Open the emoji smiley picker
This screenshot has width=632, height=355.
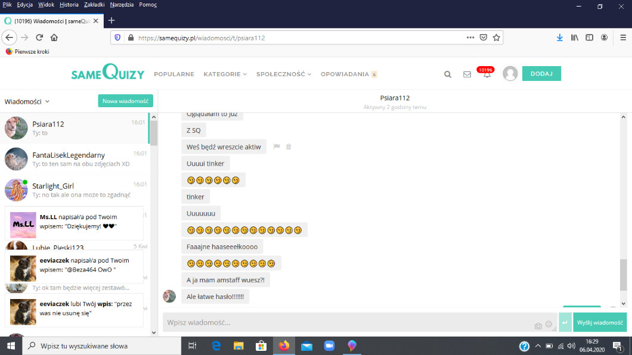coord(549,325)
